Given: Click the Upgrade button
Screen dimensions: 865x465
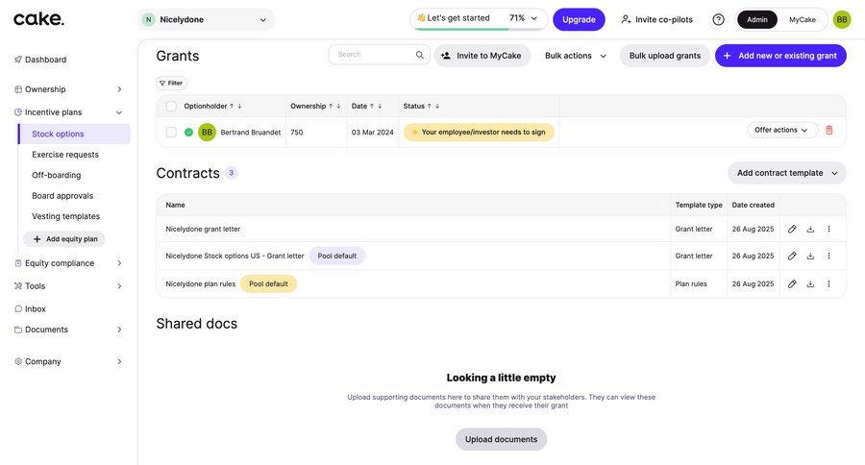Looking at the screenshot, I should pos(579,20).
